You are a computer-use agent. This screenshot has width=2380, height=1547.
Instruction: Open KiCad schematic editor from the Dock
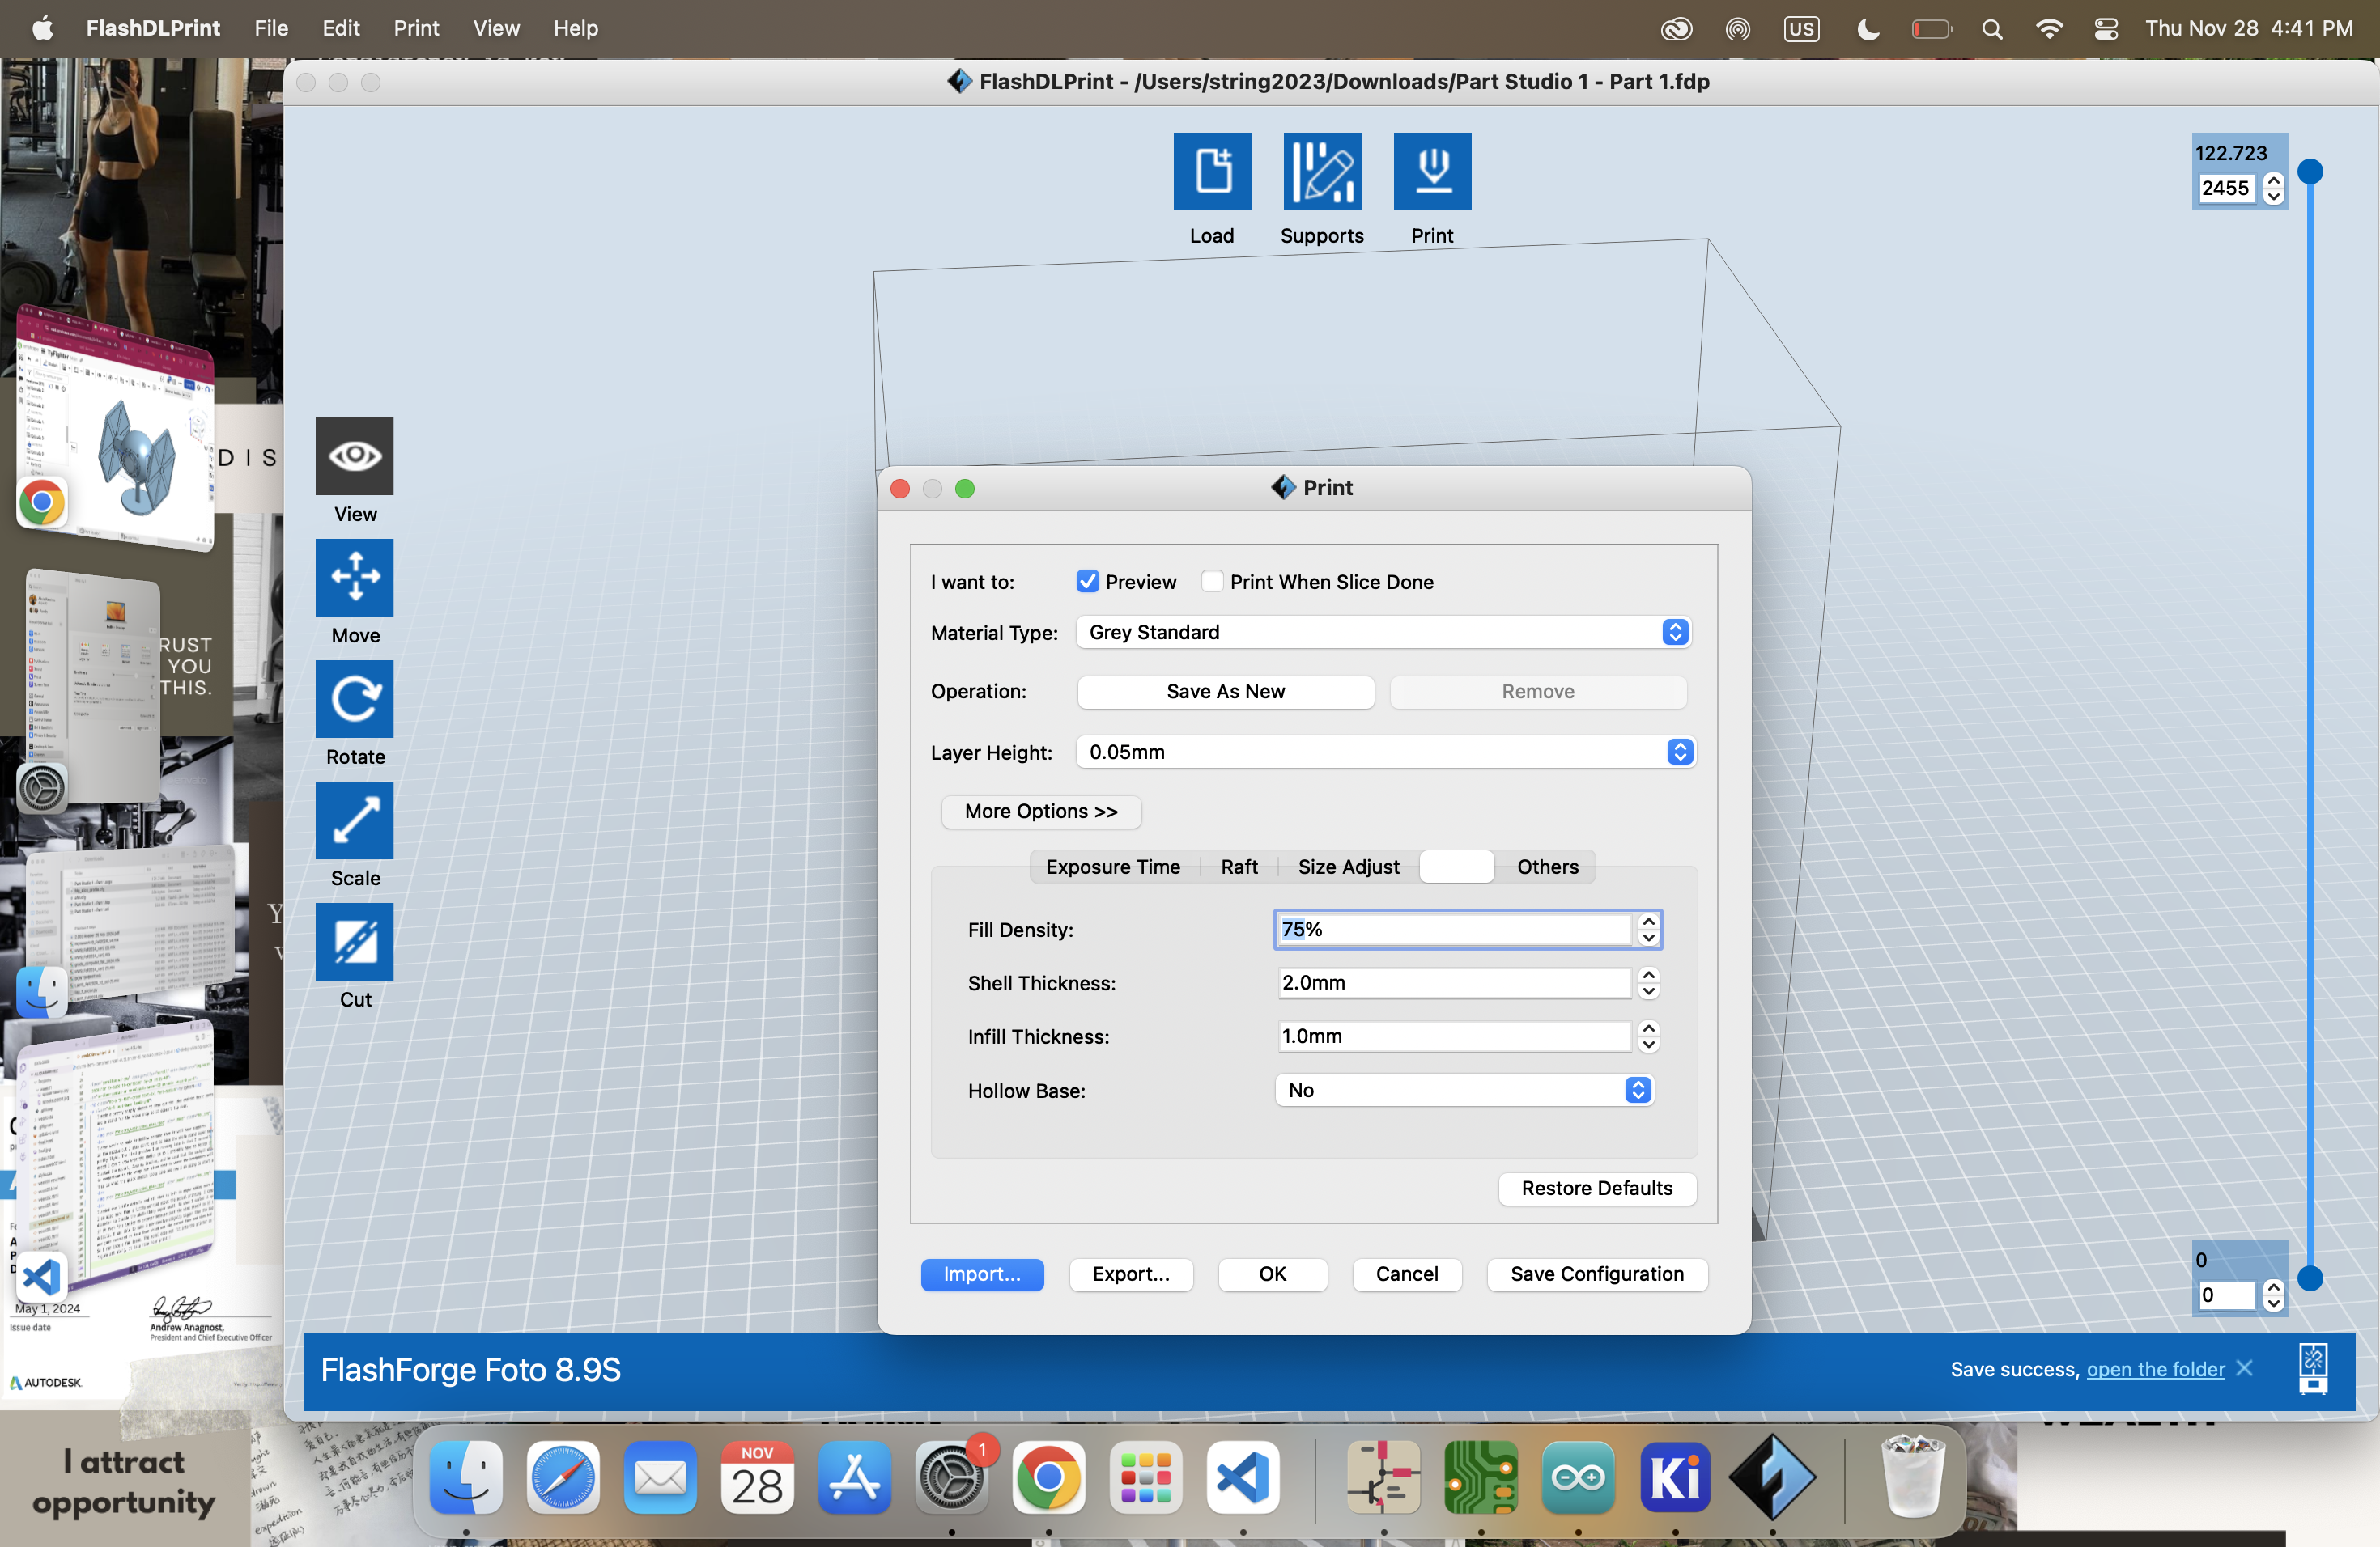1383,1477
